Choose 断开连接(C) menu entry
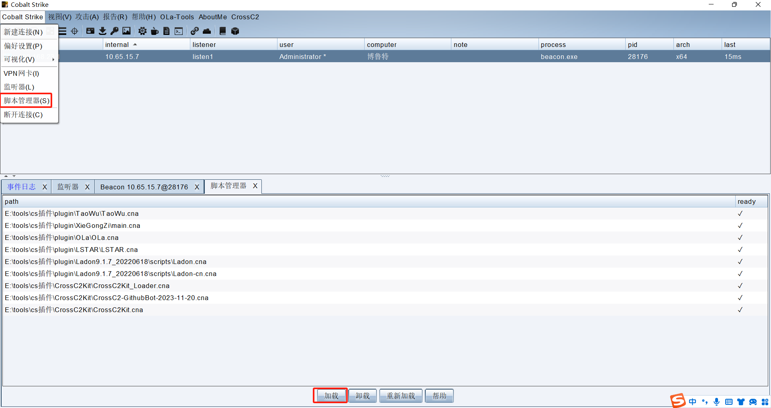The width and height of the screenshot is (771, 408). (29, 115)
